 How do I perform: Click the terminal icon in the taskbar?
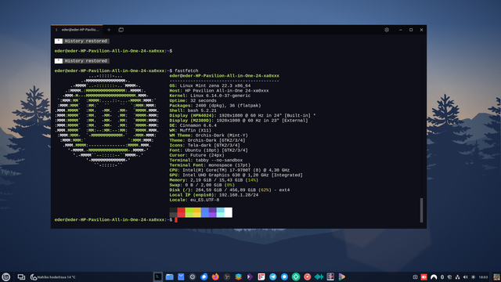158,277
